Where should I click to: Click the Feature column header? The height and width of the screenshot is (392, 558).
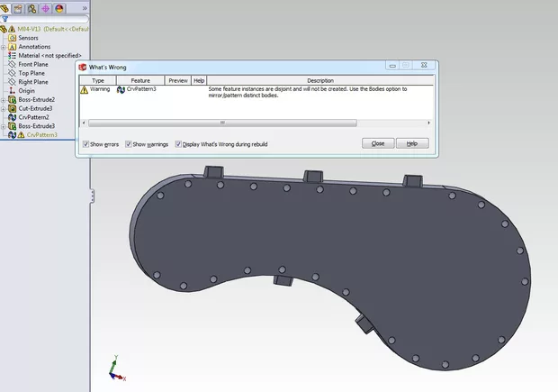point(139,80)
